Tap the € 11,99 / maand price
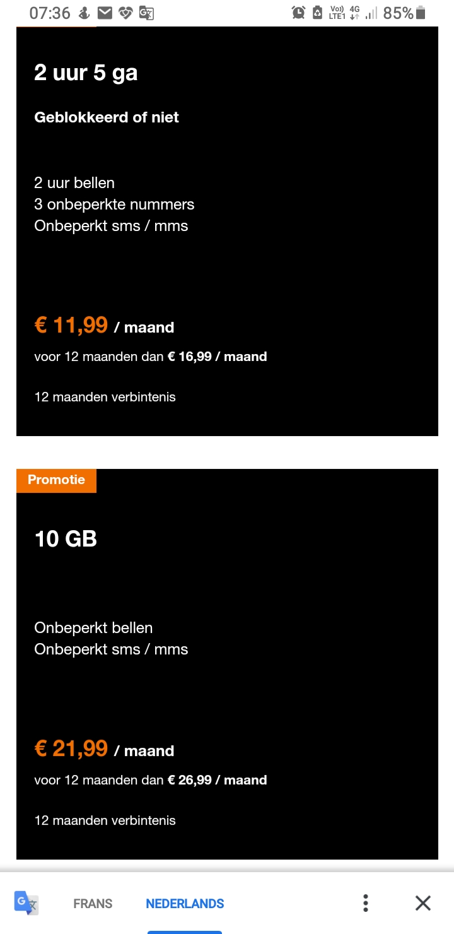Viewport: 454px width, 934px height. [104, 326]
